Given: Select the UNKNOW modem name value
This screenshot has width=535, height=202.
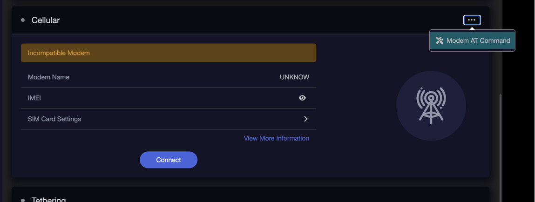Looking at the screenshot, I should coord(294,77).
